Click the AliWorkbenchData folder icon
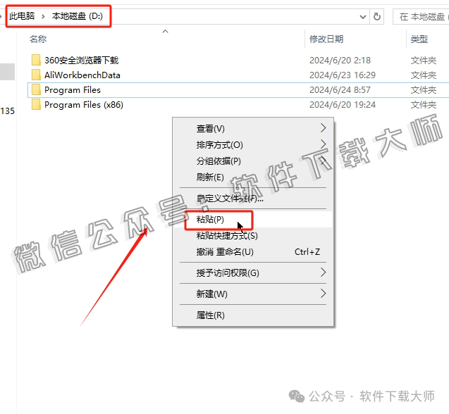449x414 pixels. (x=36, y=75)
